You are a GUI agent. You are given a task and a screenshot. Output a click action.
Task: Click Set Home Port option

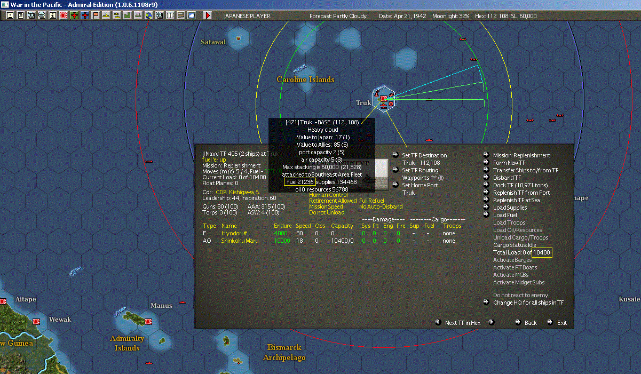tap(419, 185)
